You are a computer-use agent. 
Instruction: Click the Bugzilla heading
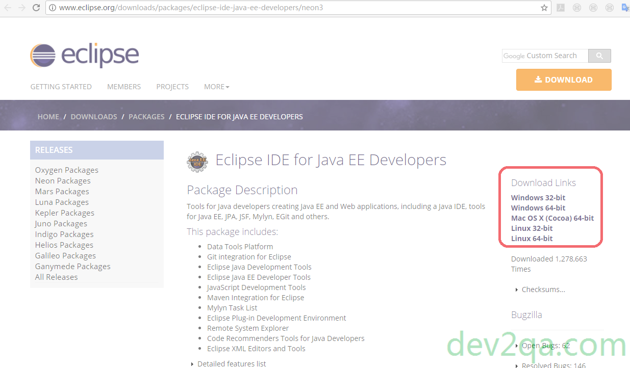click(526, 315)
